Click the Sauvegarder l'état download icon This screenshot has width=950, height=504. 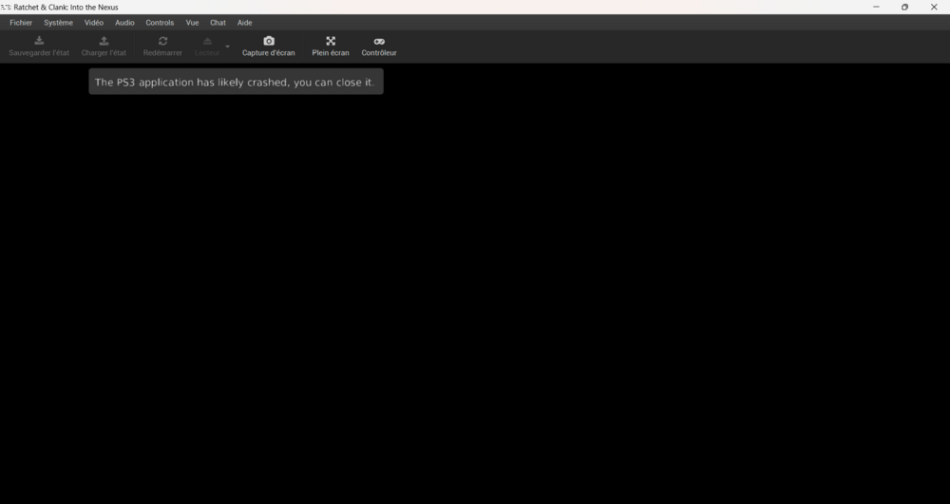tap(39, 41)
